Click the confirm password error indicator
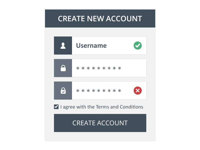 coord(137,90)
